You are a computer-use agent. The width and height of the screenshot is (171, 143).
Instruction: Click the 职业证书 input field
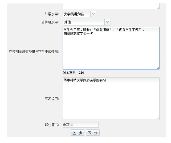(x=80, y=124)
